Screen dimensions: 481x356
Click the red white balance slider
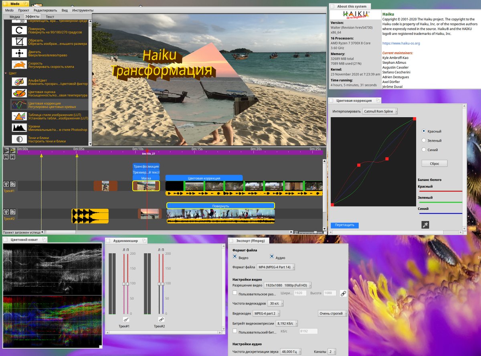click(x=440, y=191)
